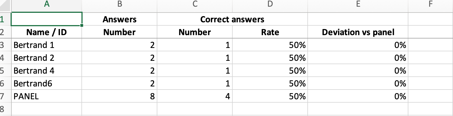The width and height of the screenshot is (453, 116).
Task: Select the 'PANEL' row label cell
Action: tap(47, 96)
